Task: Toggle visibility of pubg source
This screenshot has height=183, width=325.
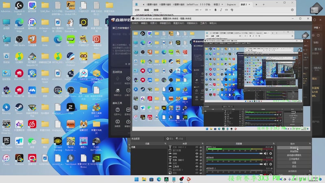Action: click(x=197, y=157)
